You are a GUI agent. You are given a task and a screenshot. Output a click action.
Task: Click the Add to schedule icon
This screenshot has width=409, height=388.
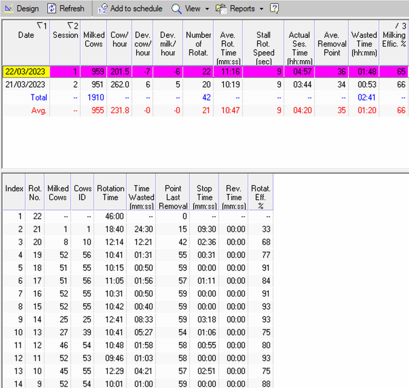coord(103,9)
